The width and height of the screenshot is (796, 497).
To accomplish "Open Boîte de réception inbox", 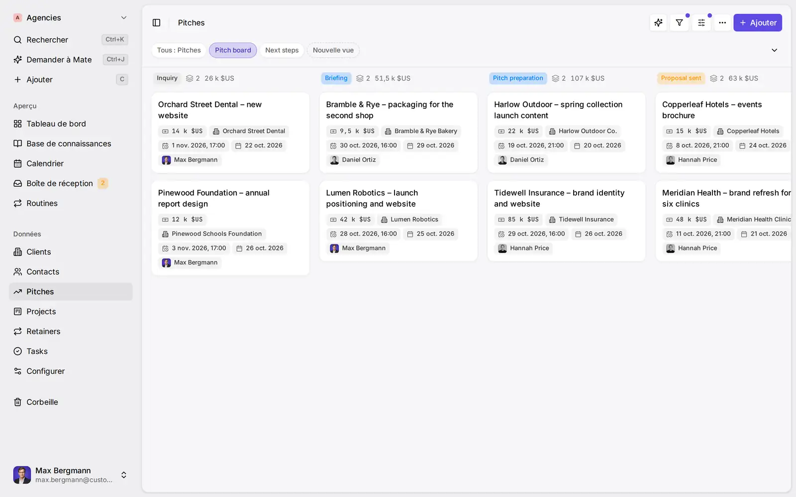I will tap(71, 183).
